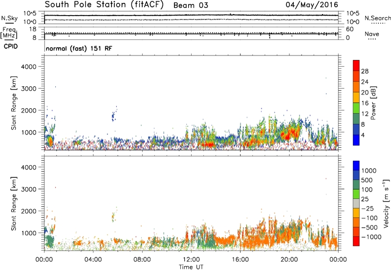Click the 'Beam 03' label
Viewport: 391px width, 270px height.
coord(191,5)
